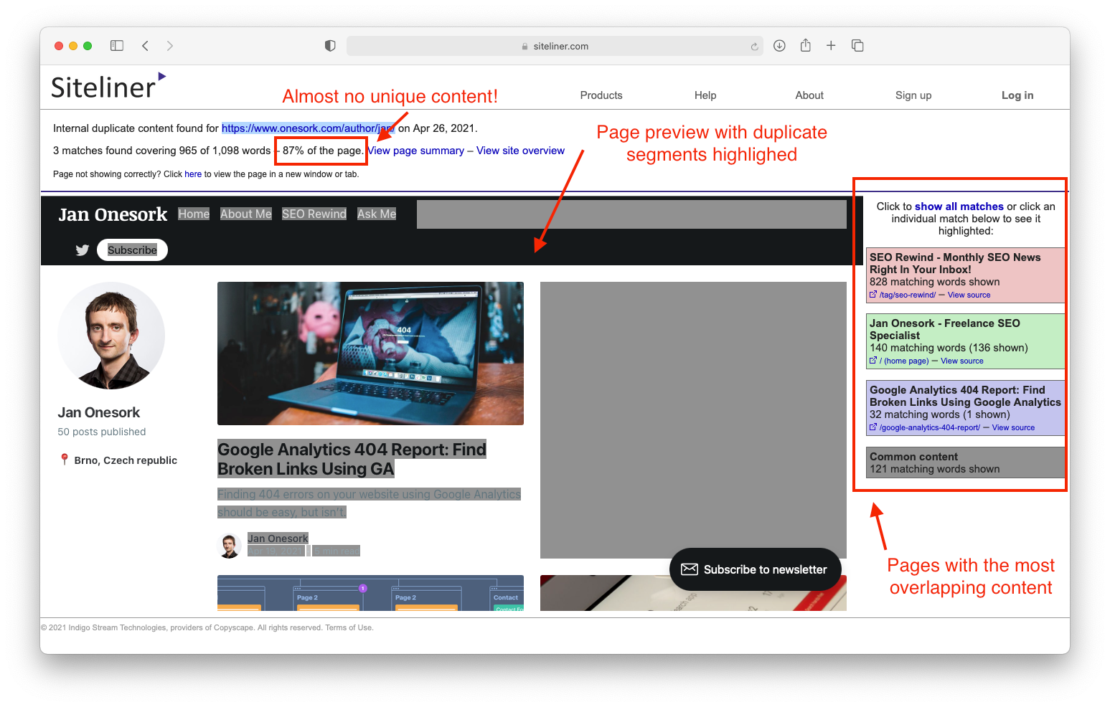Click the Jan Onesork site title
Screen dimensions: 1110x707
click(113, 214)
